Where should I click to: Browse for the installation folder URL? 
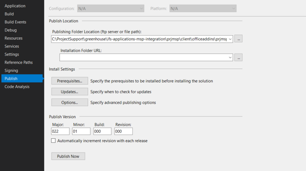pyautogui.click(x=238, y=58)
